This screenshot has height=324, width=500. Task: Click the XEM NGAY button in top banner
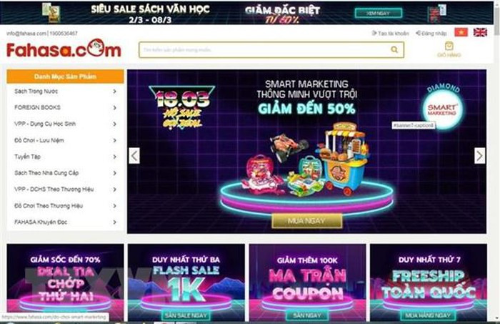click(x=378, y=14)
